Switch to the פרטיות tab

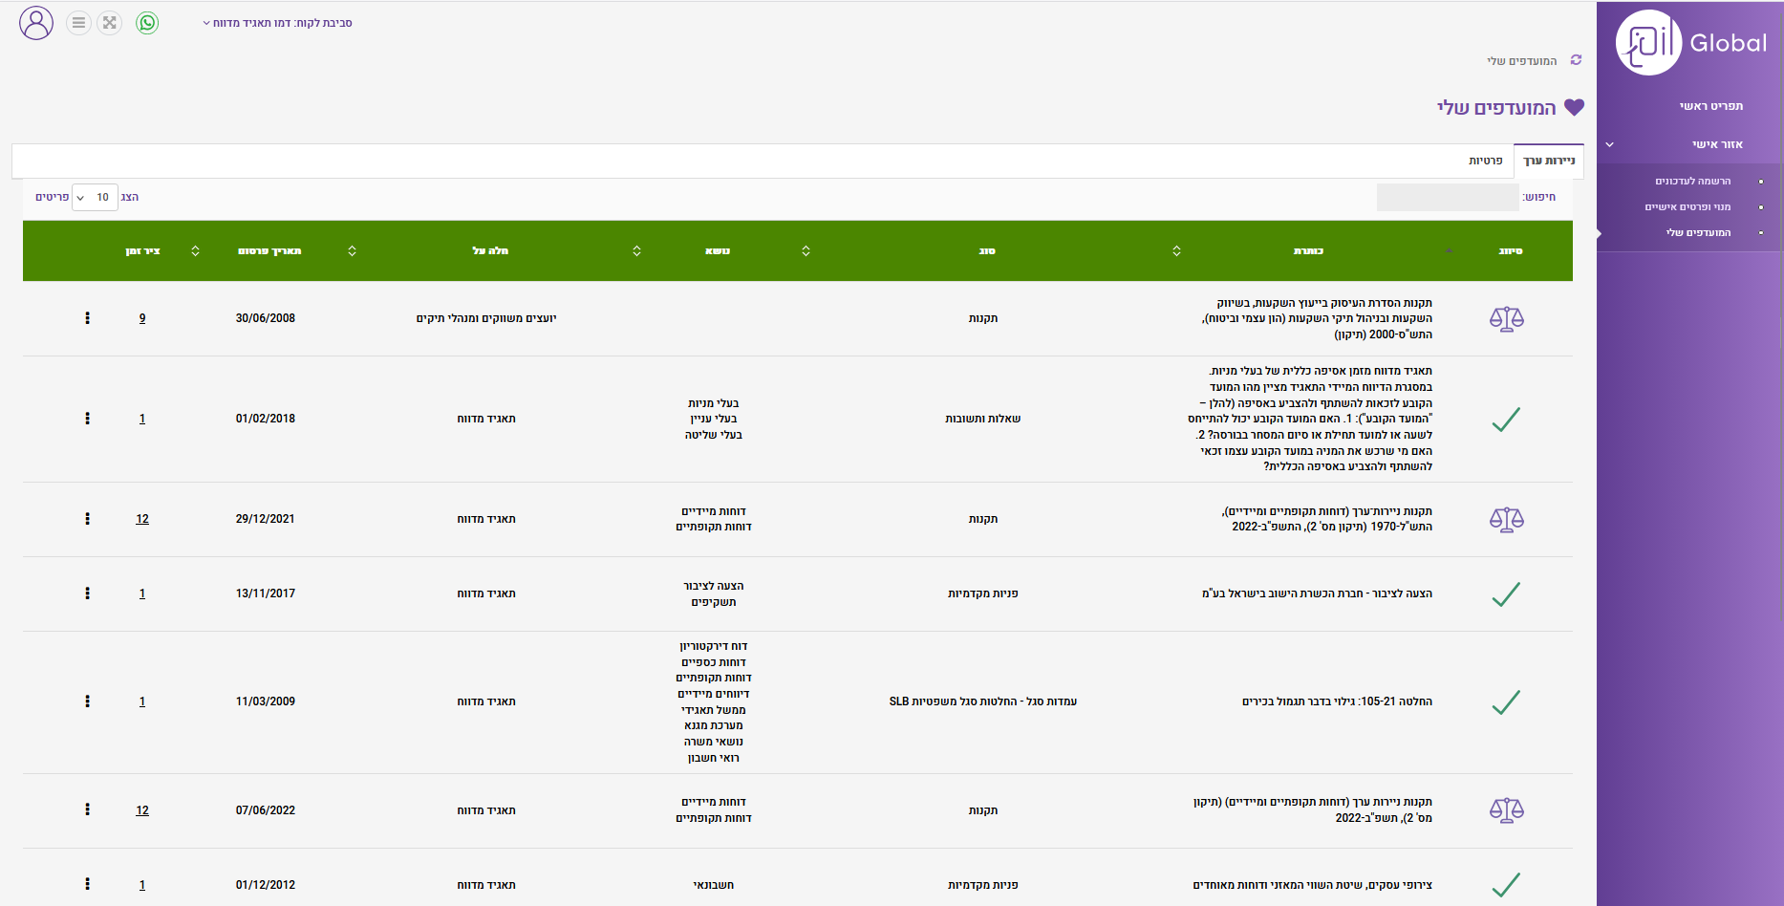(1485, 161)
